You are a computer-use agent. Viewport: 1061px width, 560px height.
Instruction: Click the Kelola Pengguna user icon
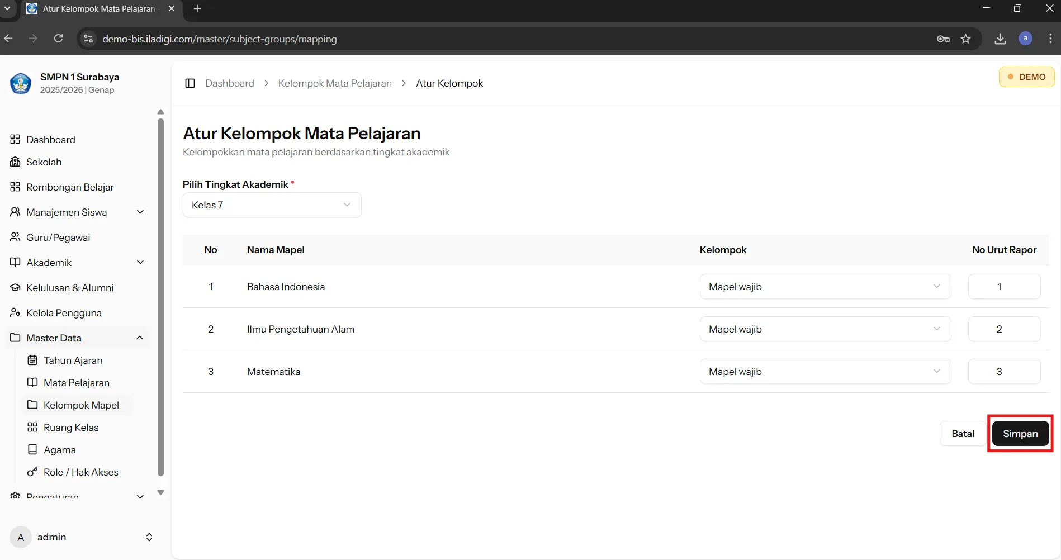tap(15, 312)
